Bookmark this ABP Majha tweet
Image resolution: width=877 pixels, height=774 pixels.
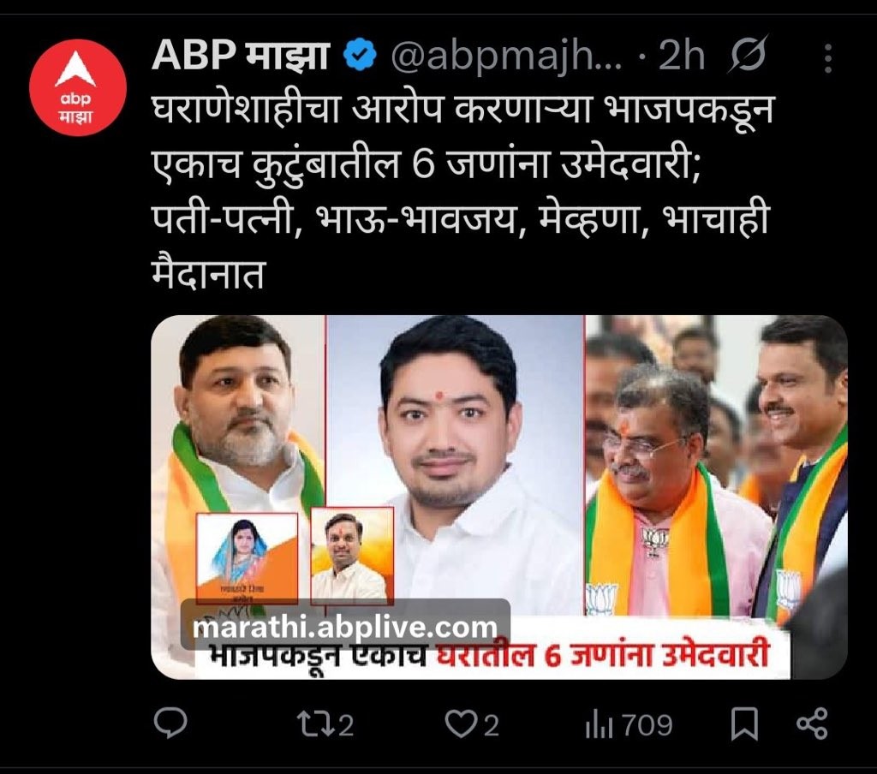(745, 725)
